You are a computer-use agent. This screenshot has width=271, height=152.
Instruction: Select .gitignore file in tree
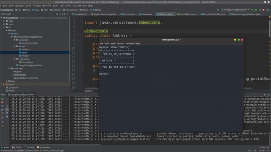coord(12,87)
